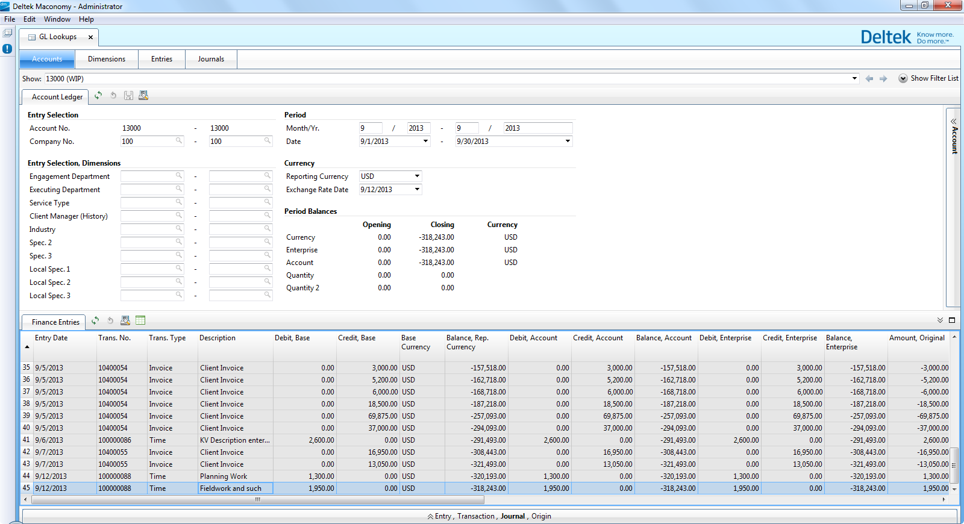This screenshot has width=964, height=524.
Task: Switch to the Accounts tab
Action: [47, 59]
